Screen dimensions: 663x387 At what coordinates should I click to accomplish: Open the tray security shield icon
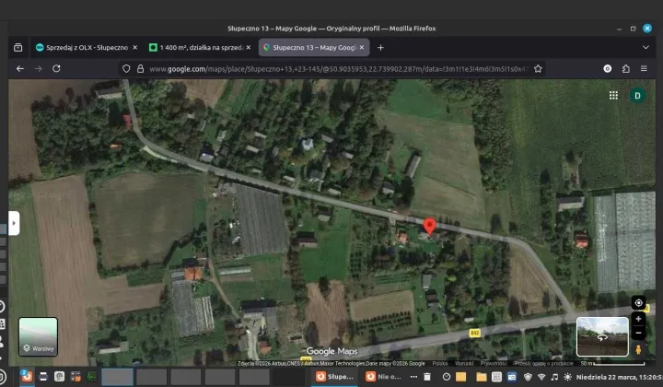tap(528, 377)
